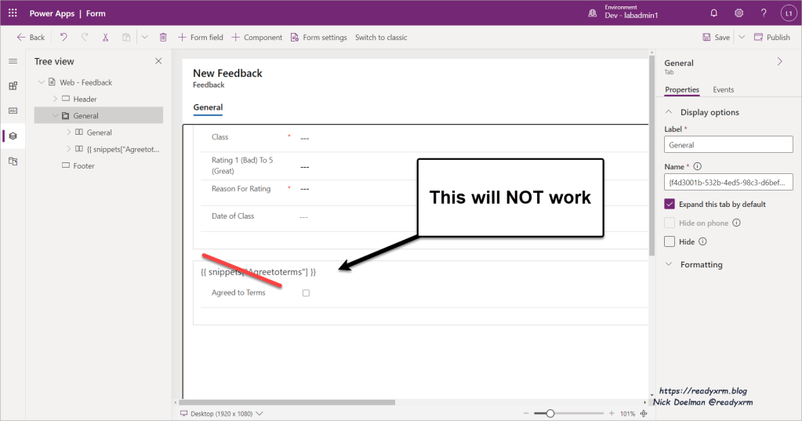The image size is (802, 421).
Task: Switch to the Events tab
Action: 723,90
